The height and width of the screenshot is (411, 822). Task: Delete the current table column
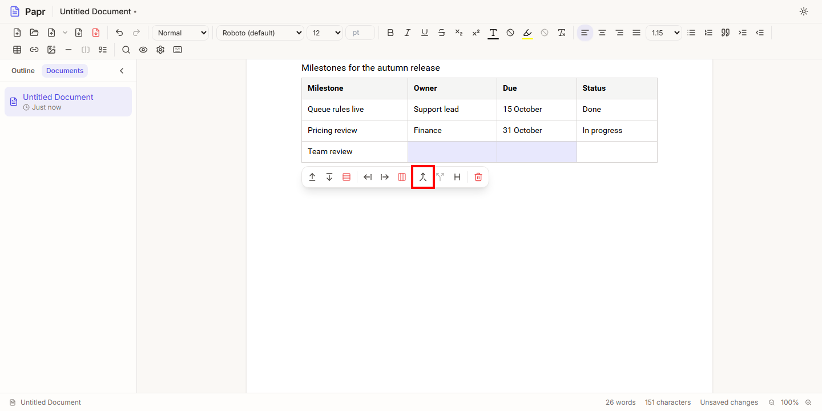coord(402,177)
